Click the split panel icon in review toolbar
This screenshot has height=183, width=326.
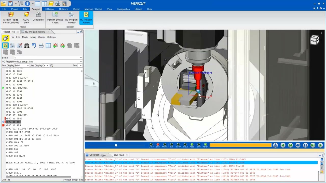[48, 45]
